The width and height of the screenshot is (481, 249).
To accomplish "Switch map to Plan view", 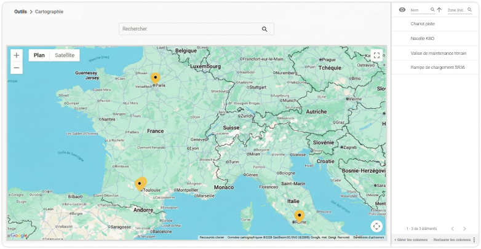I will point(39,55).
